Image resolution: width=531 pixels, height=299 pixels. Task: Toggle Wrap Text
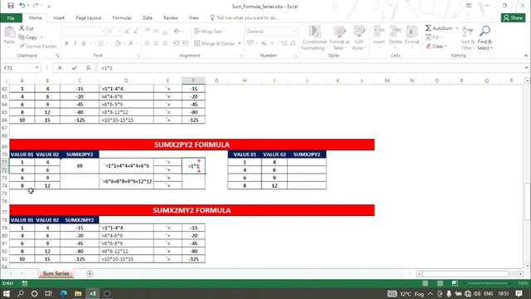point(208,32)
